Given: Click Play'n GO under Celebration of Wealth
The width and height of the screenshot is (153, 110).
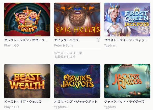Looking at the screenshot, I should 12,45.
